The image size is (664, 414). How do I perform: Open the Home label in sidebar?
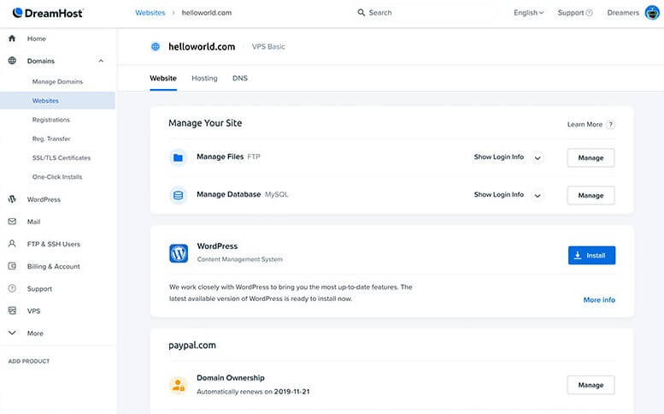(37, 38)
